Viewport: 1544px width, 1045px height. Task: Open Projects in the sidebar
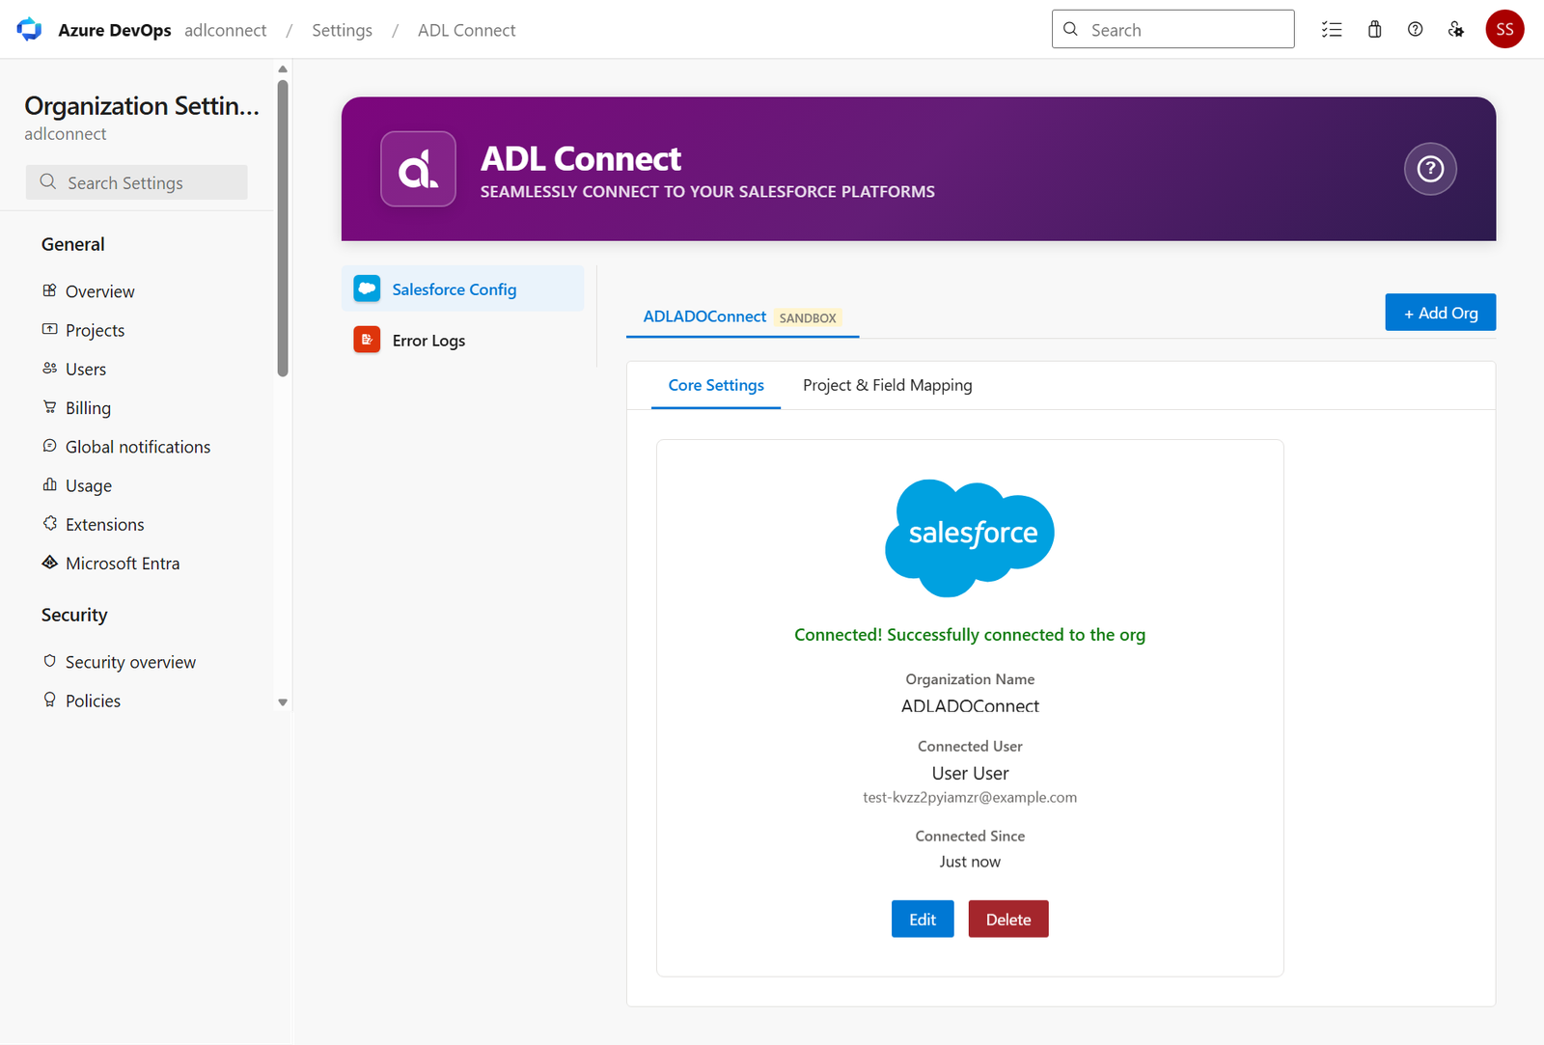95,329
